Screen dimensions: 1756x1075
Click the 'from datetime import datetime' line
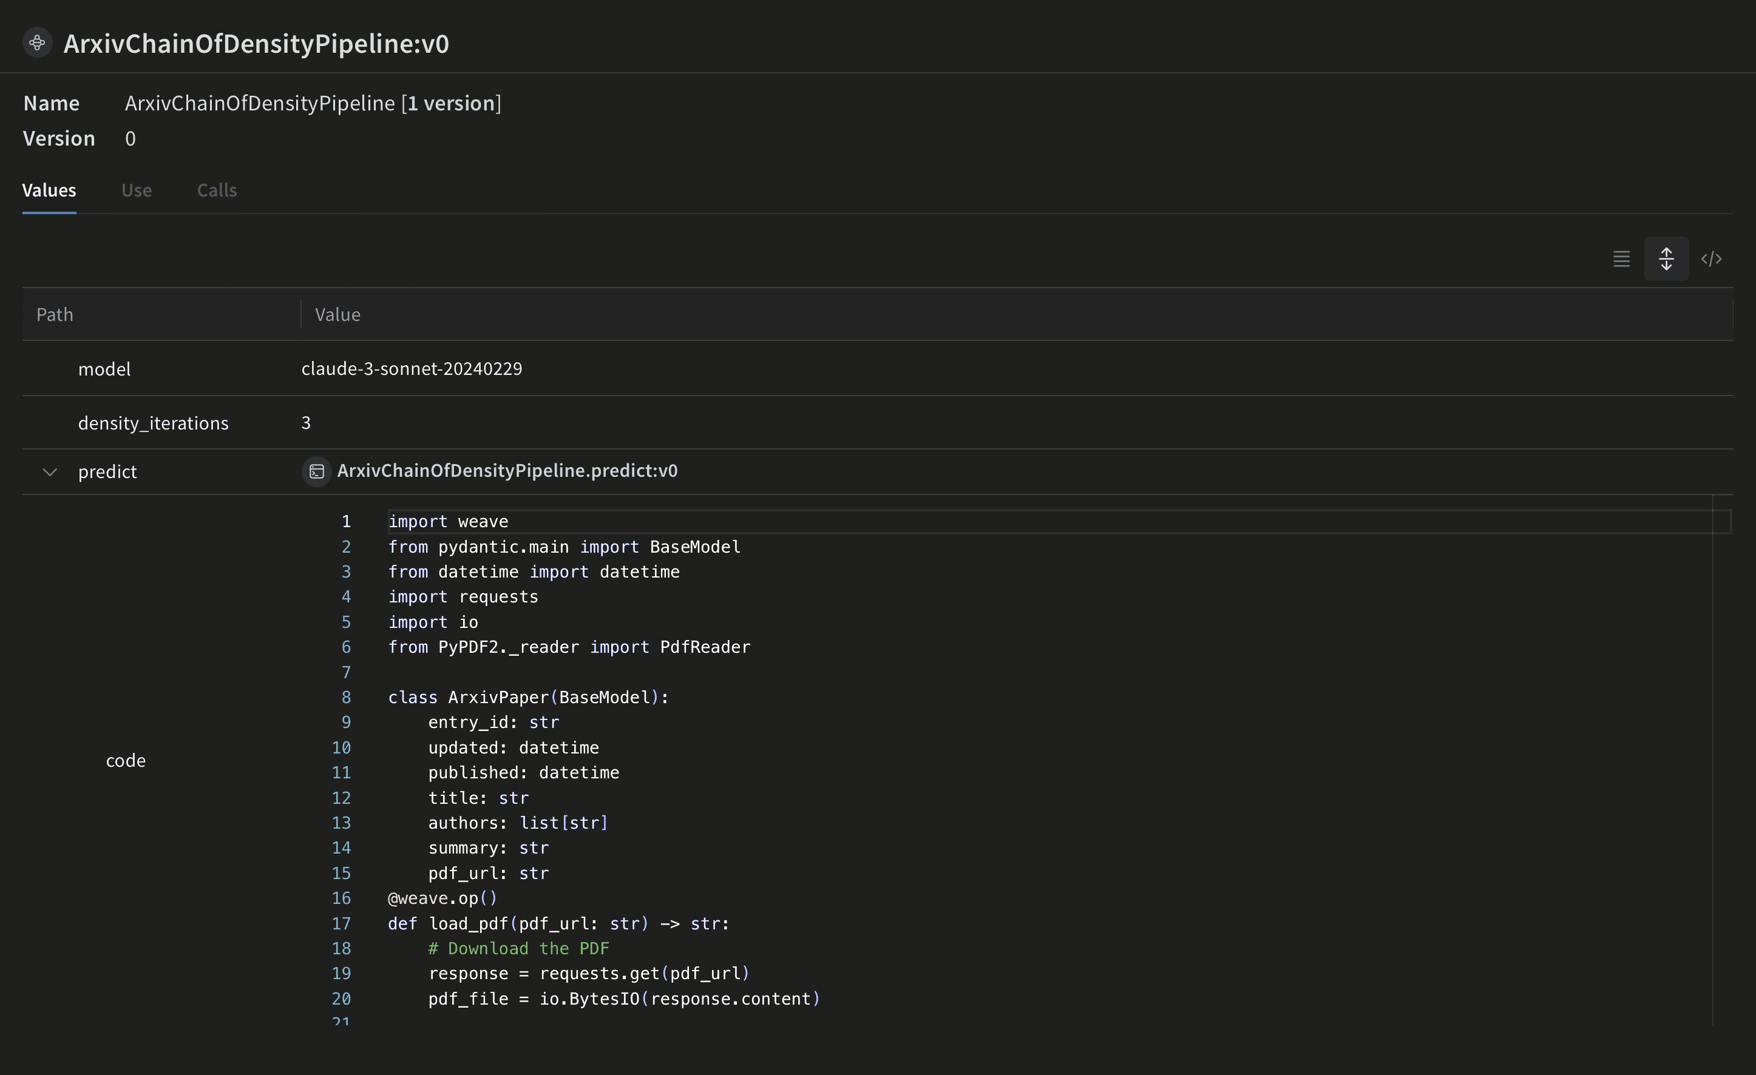click(534, 572)
